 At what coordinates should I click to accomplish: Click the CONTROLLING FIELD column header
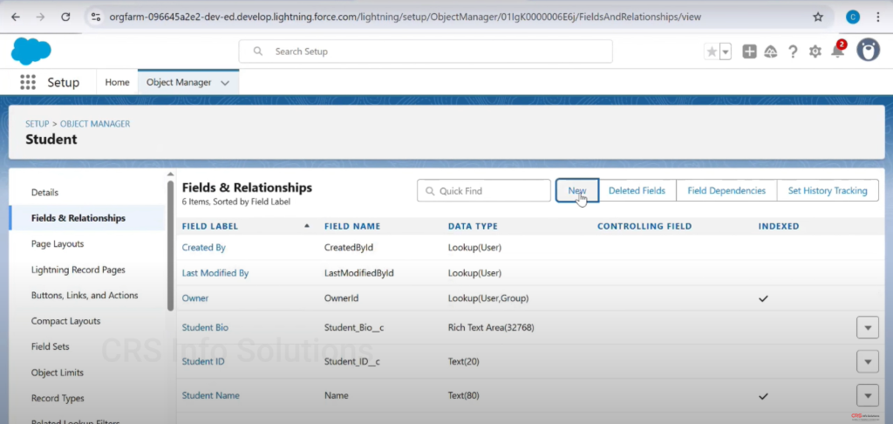point(644,226)
